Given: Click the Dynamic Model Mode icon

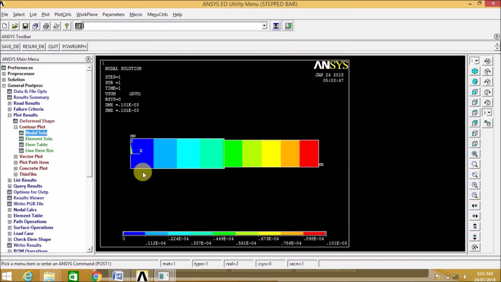Looking at the screenshot, I should [x=487, y=123].
